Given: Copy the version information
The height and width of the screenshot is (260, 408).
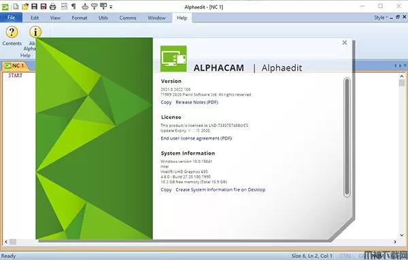Looking at the screenshot, I should click(x=166, y=102).
